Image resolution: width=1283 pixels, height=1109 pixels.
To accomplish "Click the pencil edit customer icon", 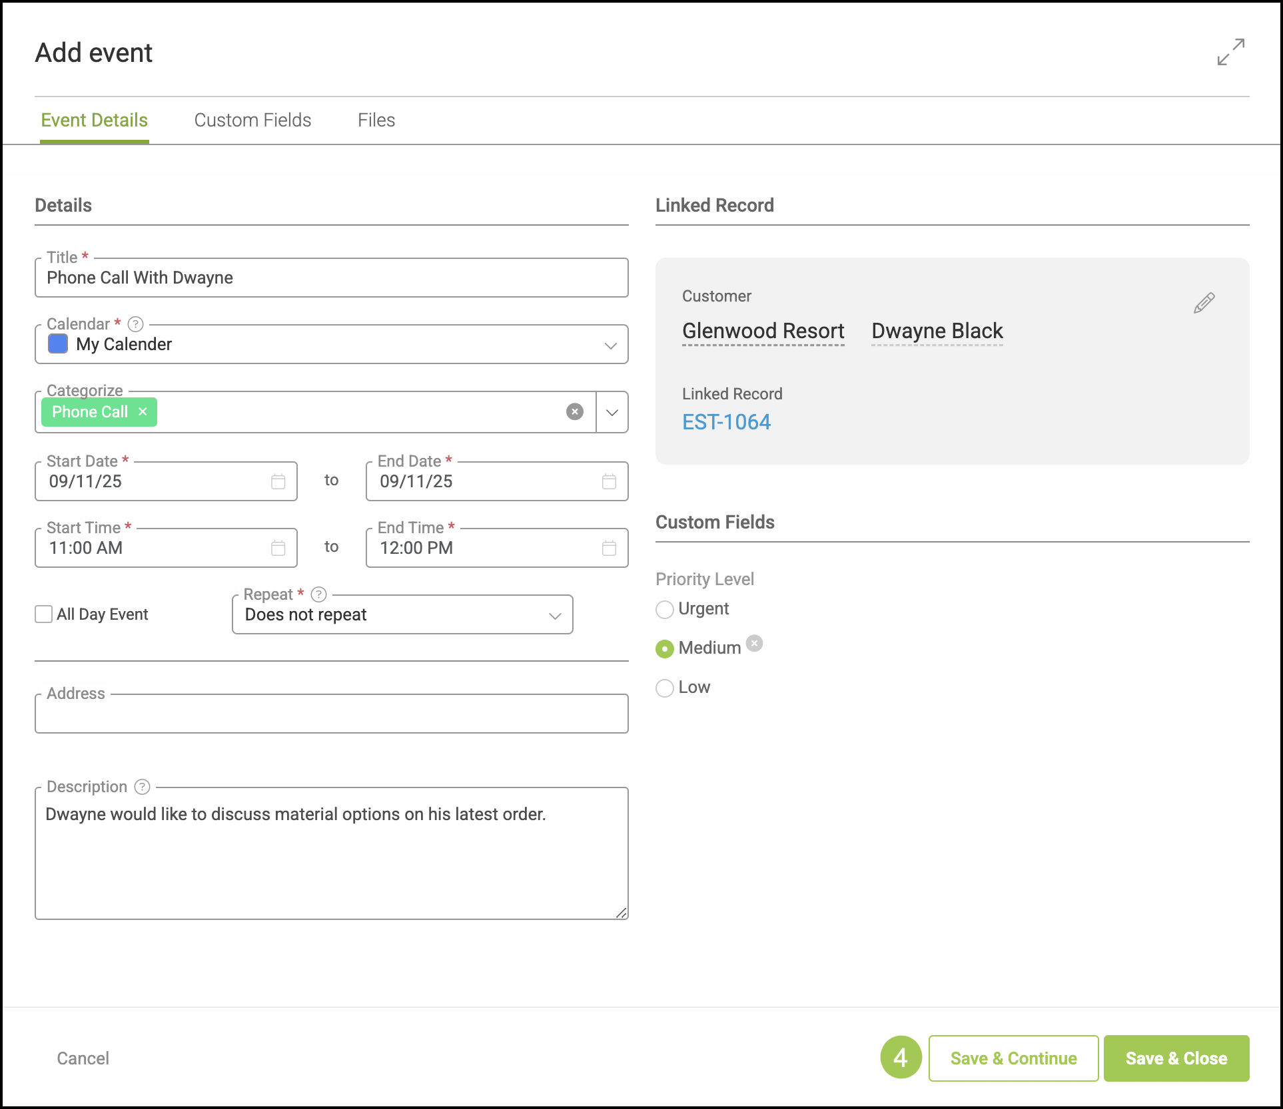I will 1204,303.
